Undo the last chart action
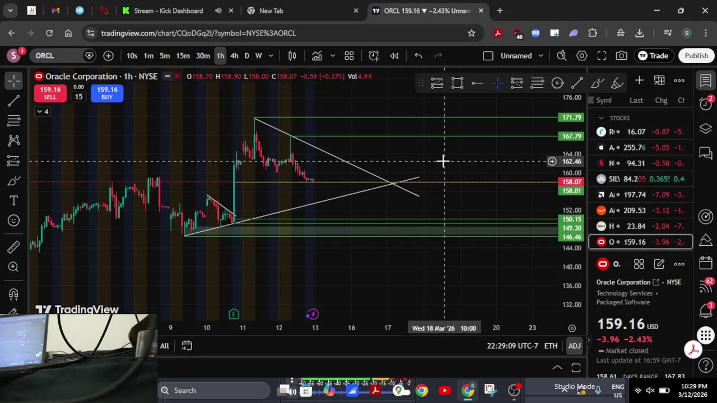 (418, 55)
